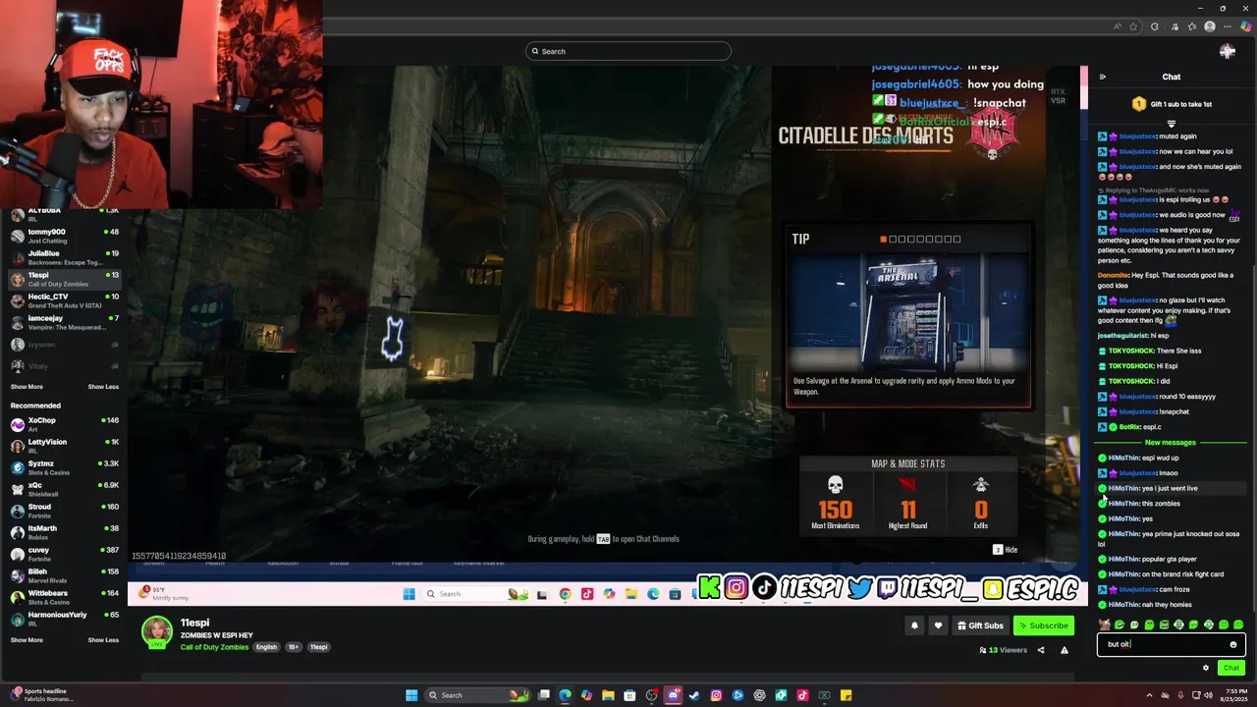This screenshot has width=1257, height=707.
Task: Jump to New messages in chat
Action: (x=1172, y=442)
